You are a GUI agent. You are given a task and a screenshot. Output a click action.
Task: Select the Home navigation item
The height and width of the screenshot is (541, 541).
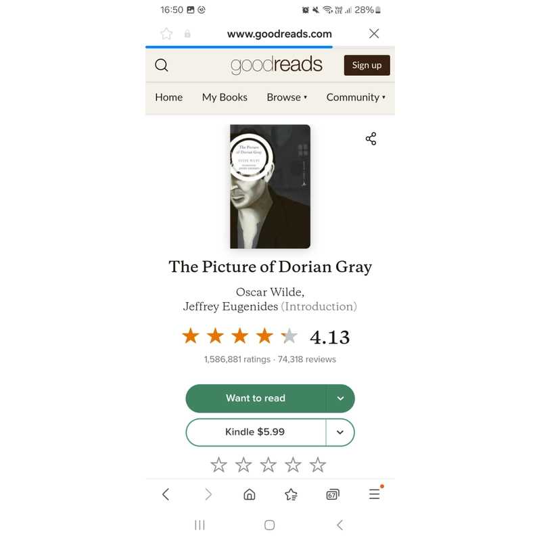[x=168, y=97]
